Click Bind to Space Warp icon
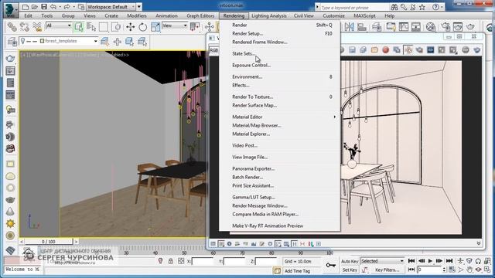This screenshot has height=278, width=495. 37,27
